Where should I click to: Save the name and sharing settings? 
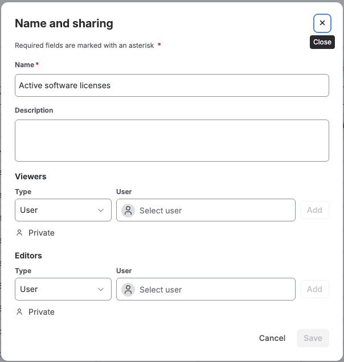[313, 338]
